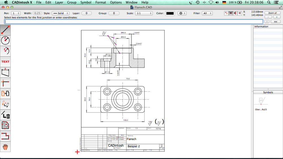Viewport: 283px width, 159px height.
Task: Open the line Style Solid dropdown
Action: click(61, 13)
